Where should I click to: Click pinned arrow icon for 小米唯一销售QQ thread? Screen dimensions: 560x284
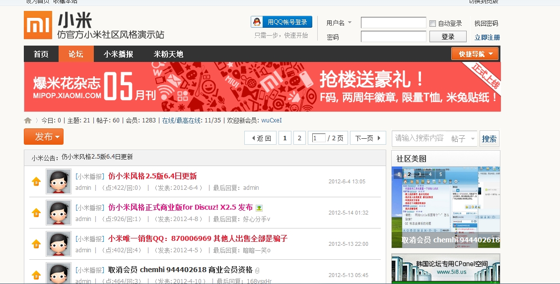click(36, 244)
